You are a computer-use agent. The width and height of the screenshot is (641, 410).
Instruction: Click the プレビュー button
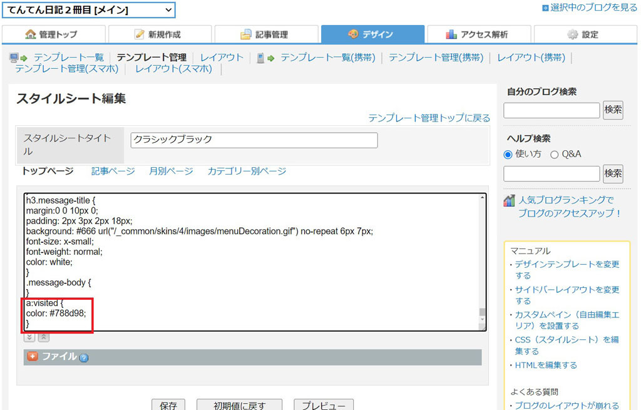324,406
